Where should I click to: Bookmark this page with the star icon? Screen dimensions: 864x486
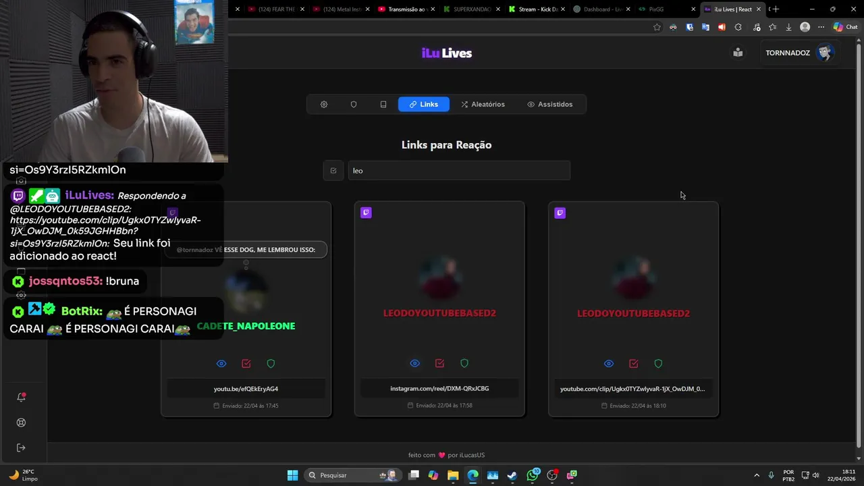(657, 27)
